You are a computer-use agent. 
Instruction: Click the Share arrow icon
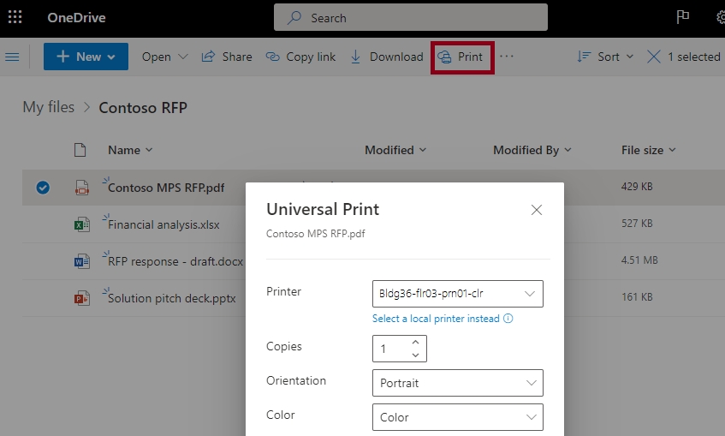coord(209,57)
